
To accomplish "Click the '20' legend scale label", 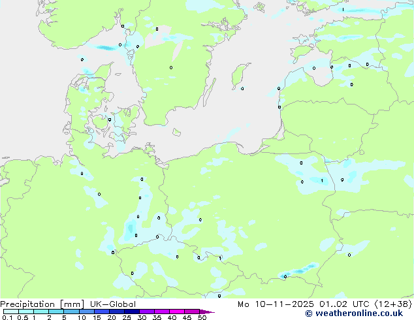I will (x=112, y=317).
